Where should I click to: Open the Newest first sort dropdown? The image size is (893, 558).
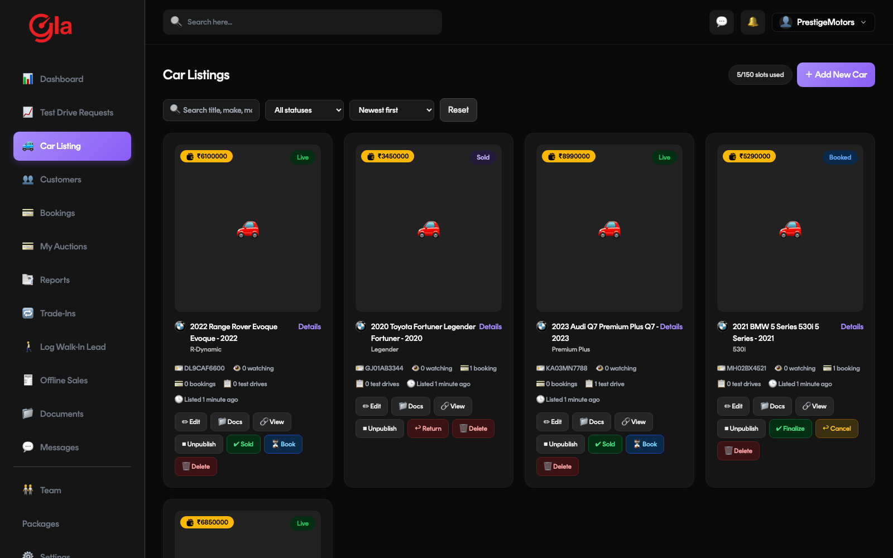pyautogui.click(x=392, y=110)
